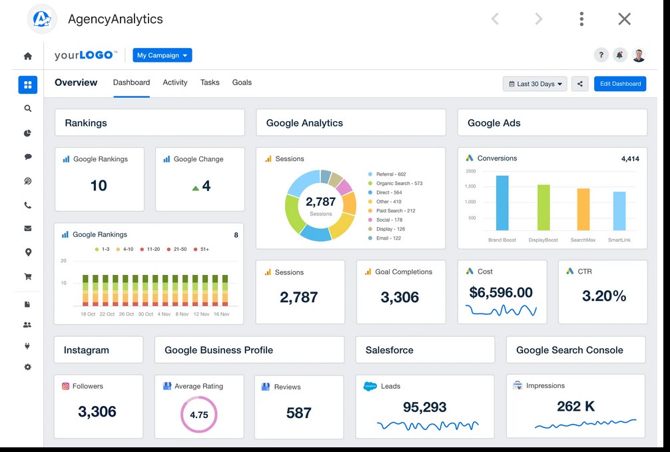The width and height of the screenshot is (670, 452).
Task: Click the DisplayBoost conversions bar
Action: pos(543,208)
